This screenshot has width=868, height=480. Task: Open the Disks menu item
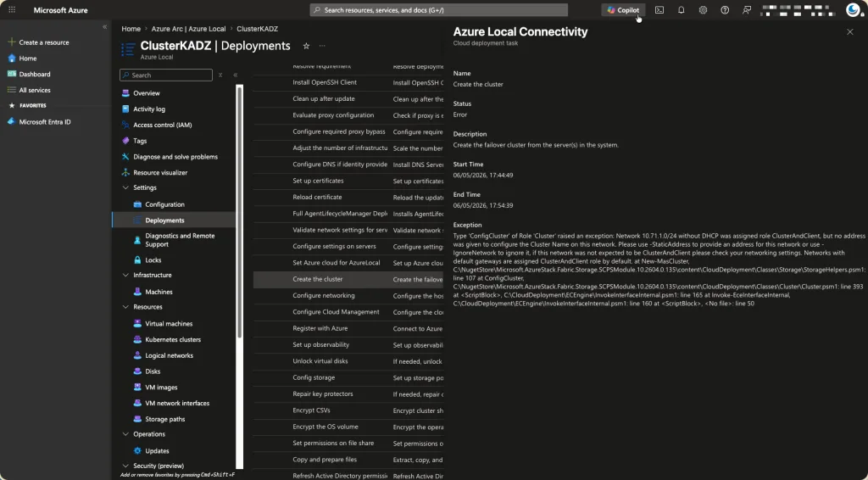(x=153, y=371)
